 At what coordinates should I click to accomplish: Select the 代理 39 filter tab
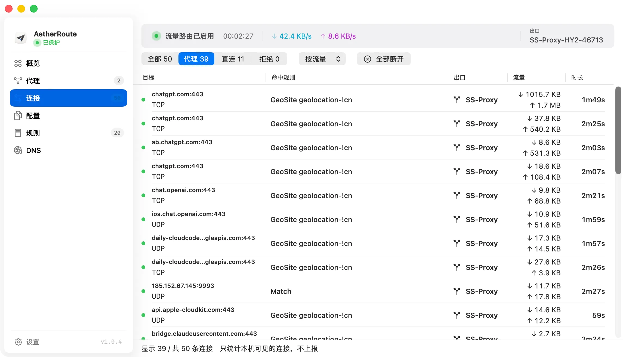(x=196, y=59)
